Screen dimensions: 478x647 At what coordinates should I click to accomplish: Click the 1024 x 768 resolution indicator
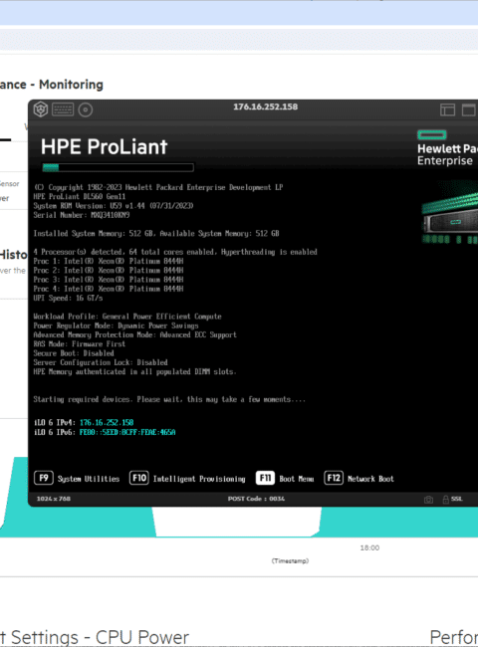click(x=54, y=499)
